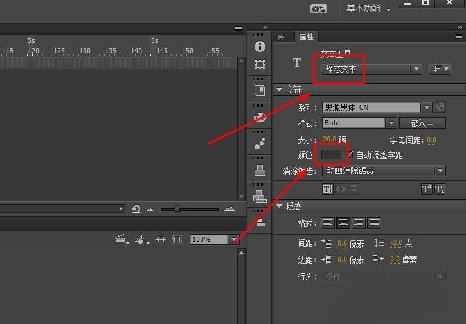Open the 思源黑体 CN font series dropdown
The width and height of the screenshot is (466, 324).
(377, 107)
